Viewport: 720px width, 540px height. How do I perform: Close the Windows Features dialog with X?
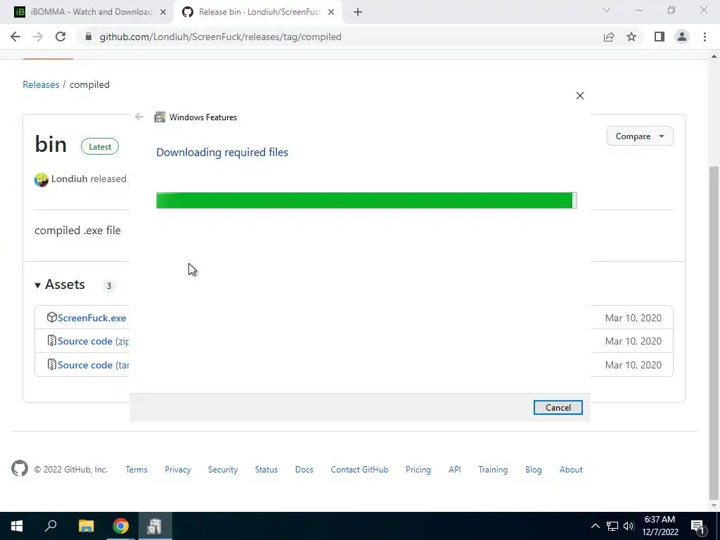(580, 96)
